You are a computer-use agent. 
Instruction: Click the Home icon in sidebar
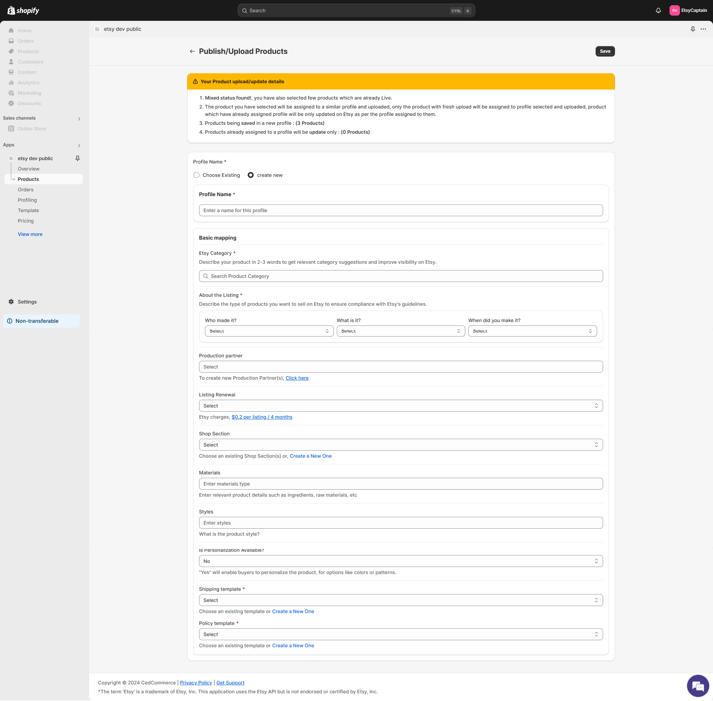pos(11,30)
